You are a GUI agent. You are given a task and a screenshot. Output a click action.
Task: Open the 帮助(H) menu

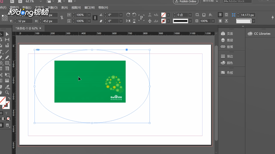pos(103,8)
